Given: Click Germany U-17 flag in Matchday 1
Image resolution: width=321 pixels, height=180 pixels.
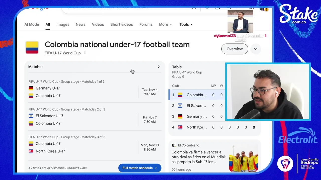Looking at the screenshot, I should point(31,88).
